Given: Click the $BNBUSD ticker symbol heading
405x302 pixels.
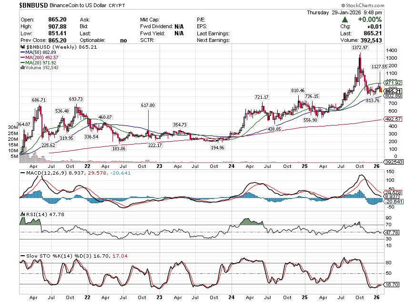Looking at the screenshot, I should click(34, 5).
